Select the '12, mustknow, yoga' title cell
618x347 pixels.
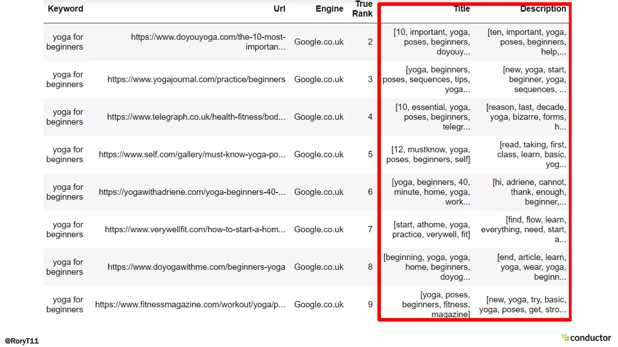[428, 155]
